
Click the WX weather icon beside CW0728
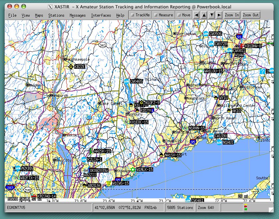pos(211,43)
